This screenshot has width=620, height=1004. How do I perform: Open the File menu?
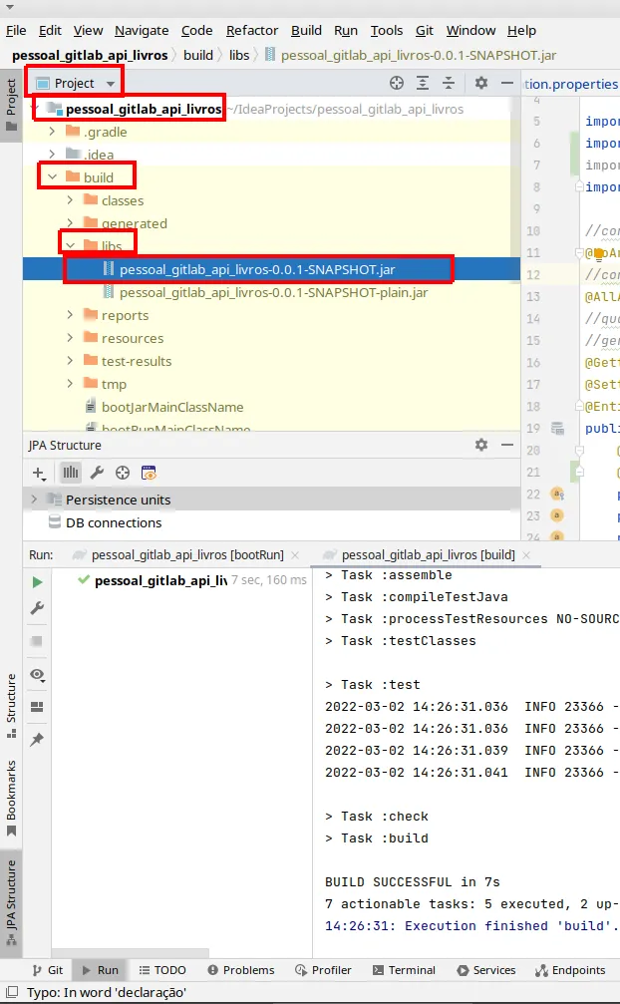(x=16, y=30)
